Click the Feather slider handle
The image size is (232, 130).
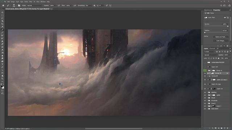click(x=205, y=32)
